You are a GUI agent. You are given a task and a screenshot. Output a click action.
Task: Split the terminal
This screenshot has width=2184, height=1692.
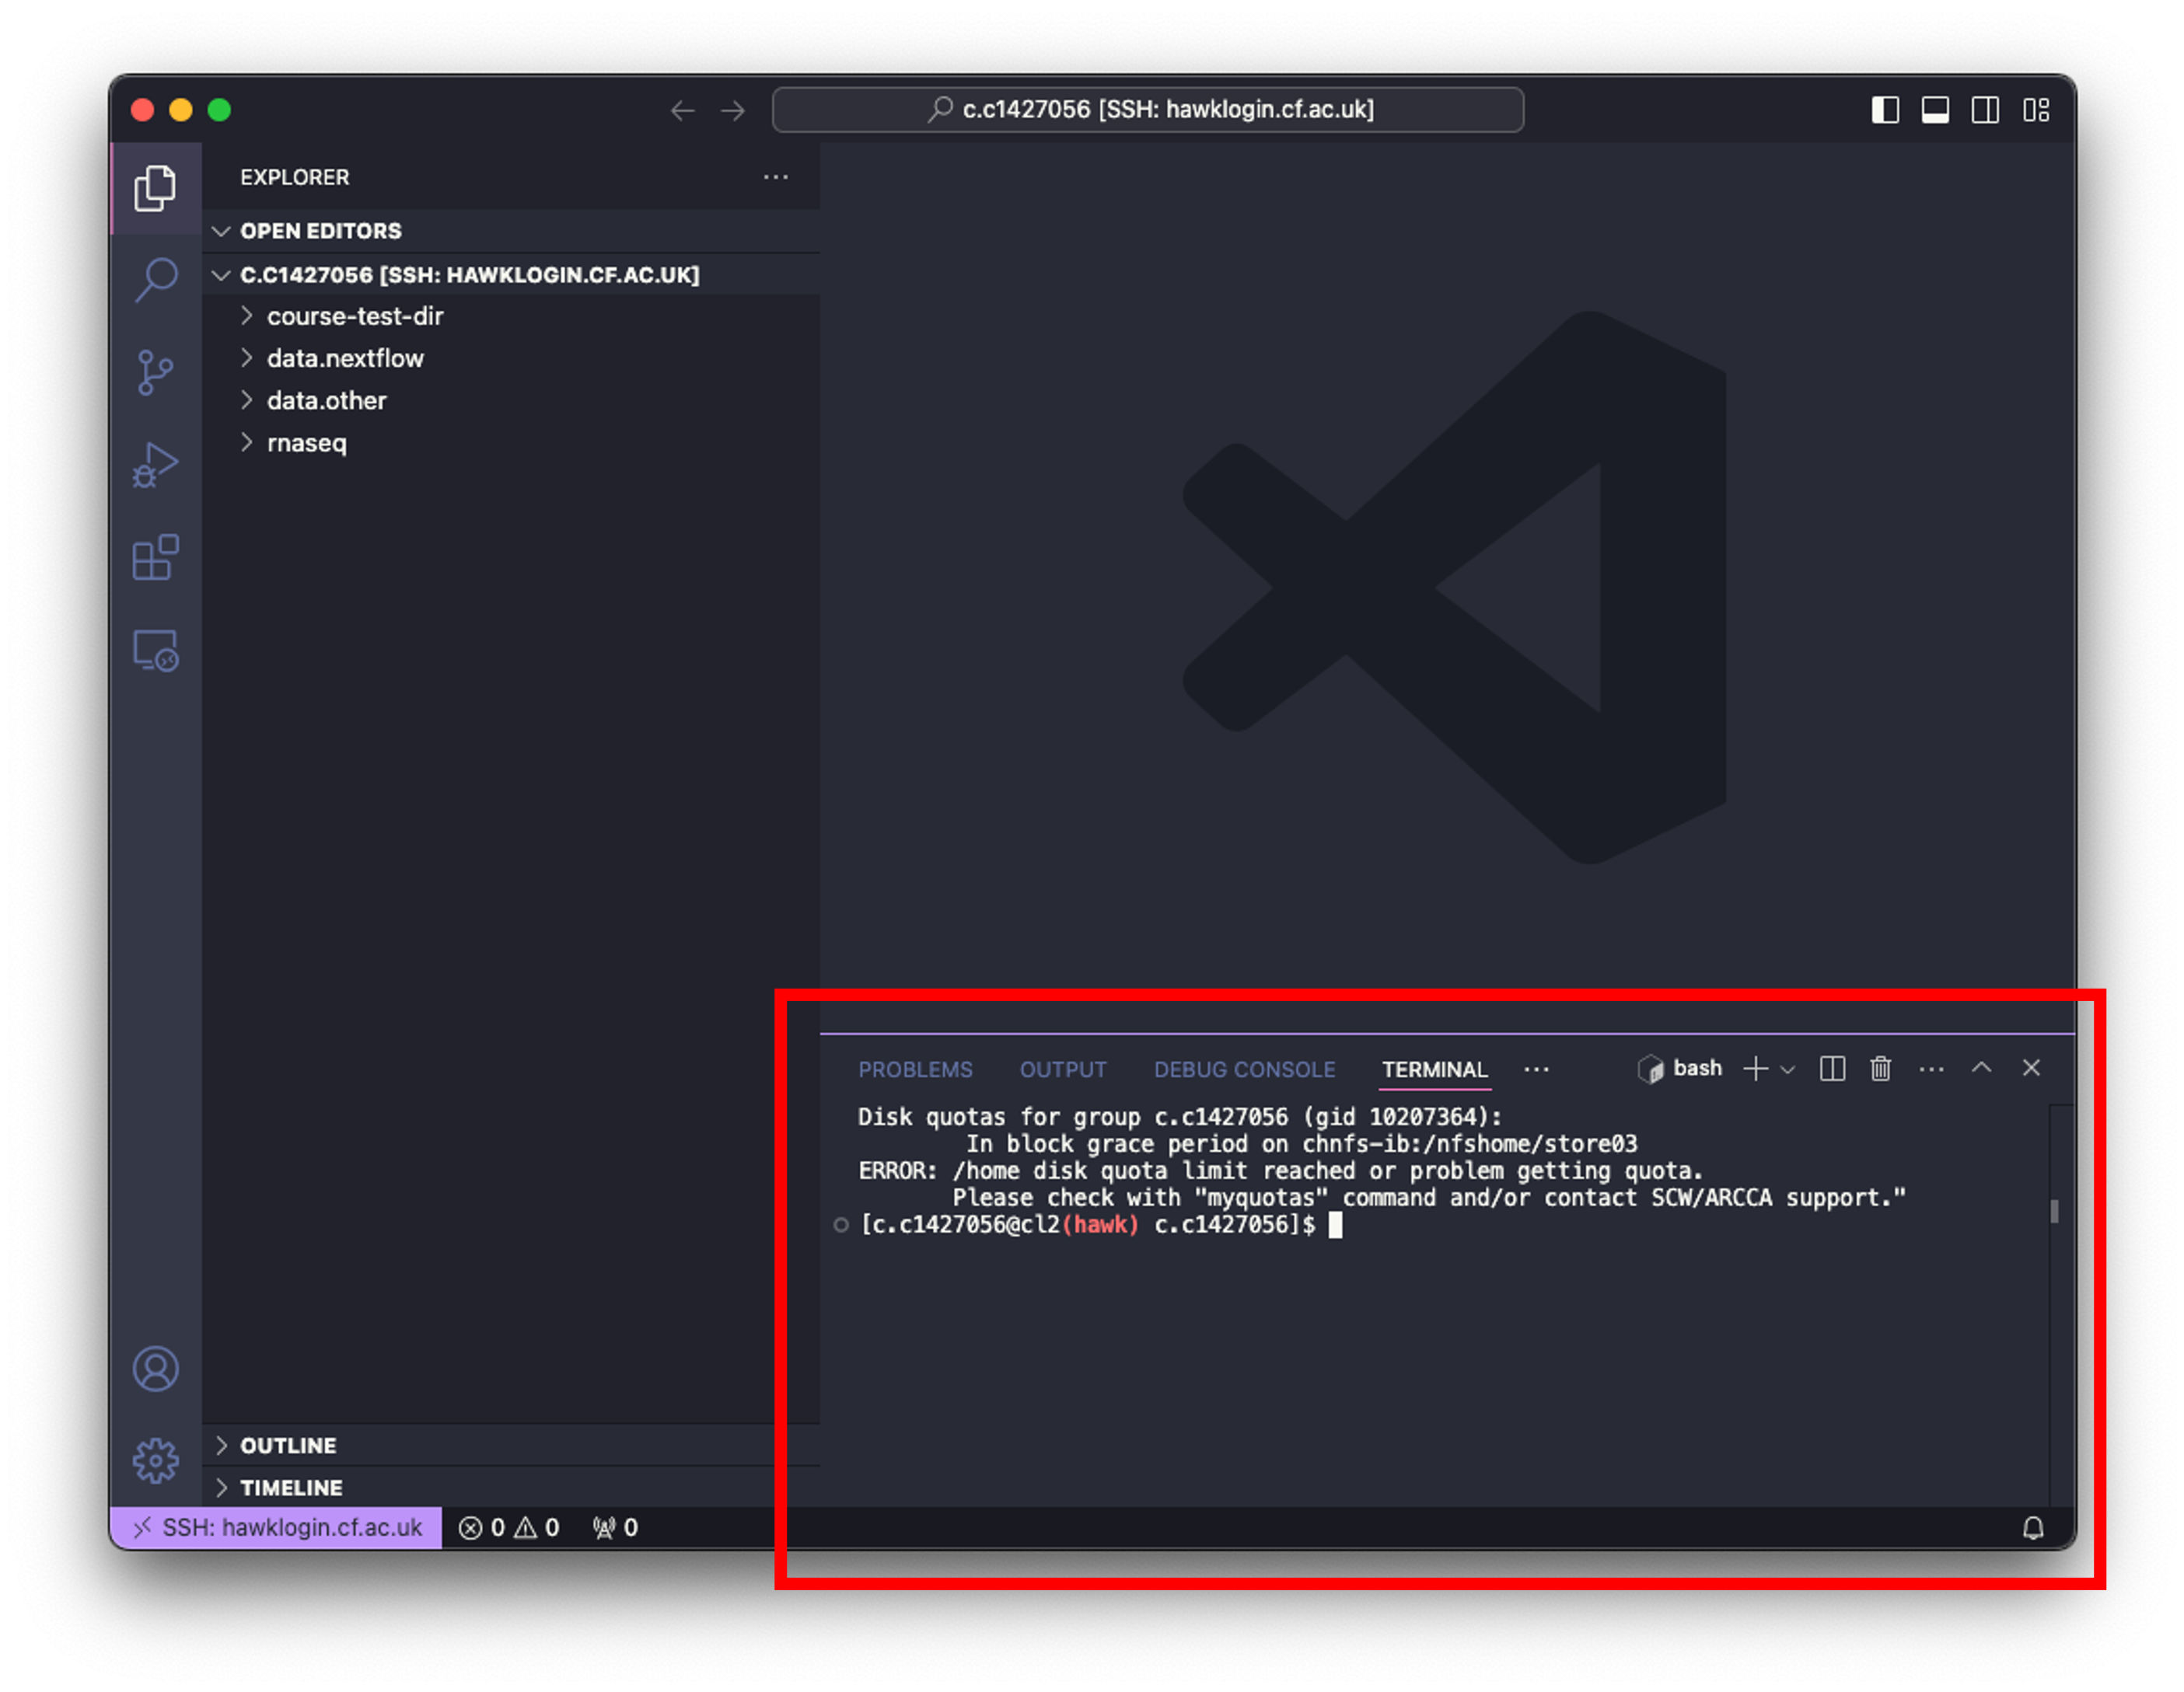1832,1069
